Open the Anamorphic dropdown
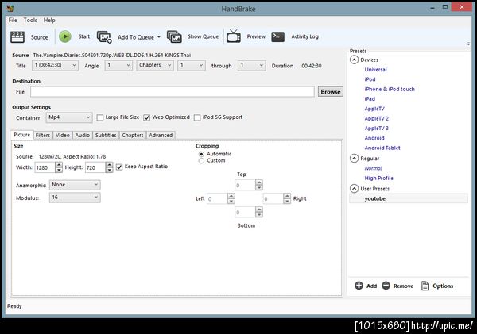 [x=75, y=185]
